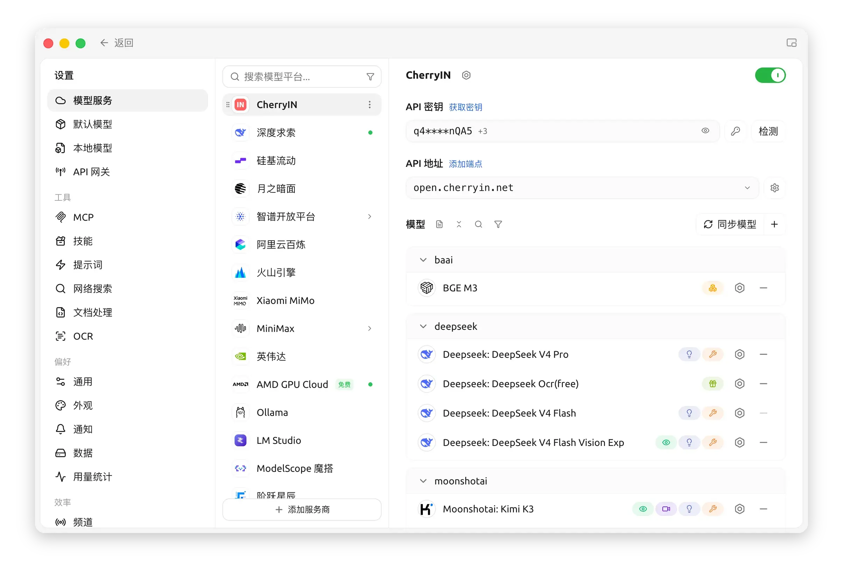This screenshot has width=843, height=575.
Task: Click vision tag on DeepSeek V4 Flash Vision Exp
Action: tap(666, 443)
